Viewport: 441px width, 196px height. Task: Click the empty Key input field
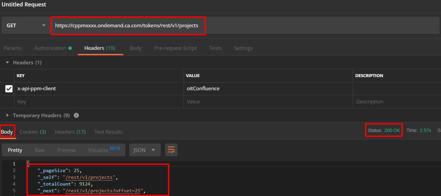99,102
